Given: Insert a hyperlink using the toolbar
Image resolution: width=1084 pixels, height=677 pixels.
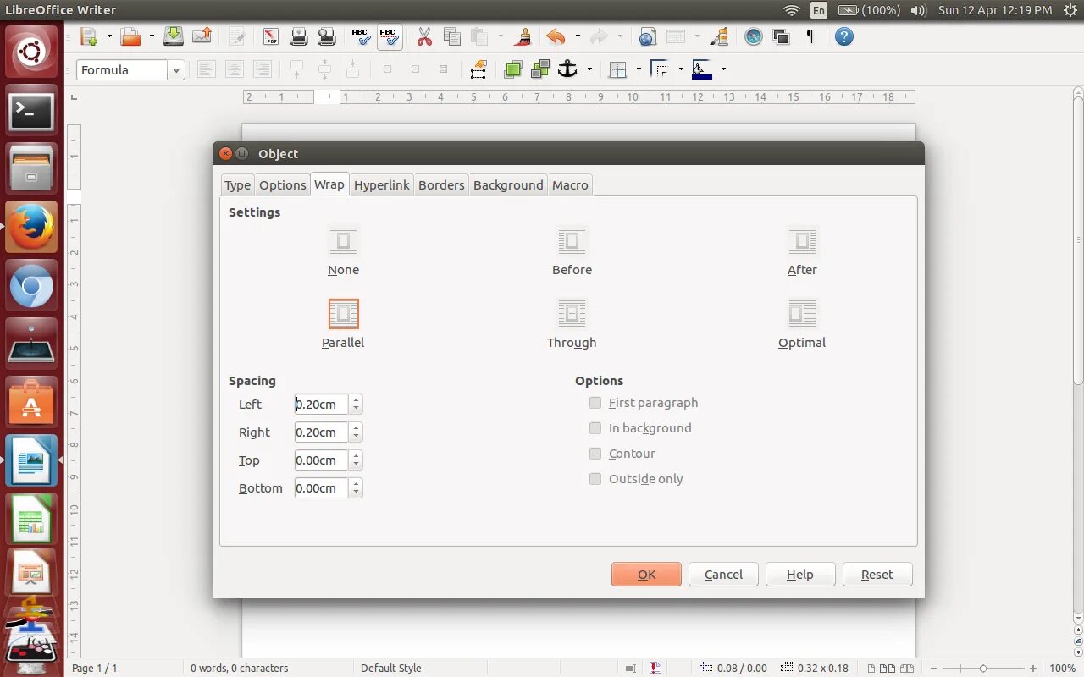Looking at the screenshot, I should (x=646, y=36).
